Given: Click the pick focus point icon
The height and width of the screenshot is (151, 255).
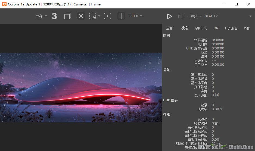Looking at the screenshot, I should [x=108, y=16].
